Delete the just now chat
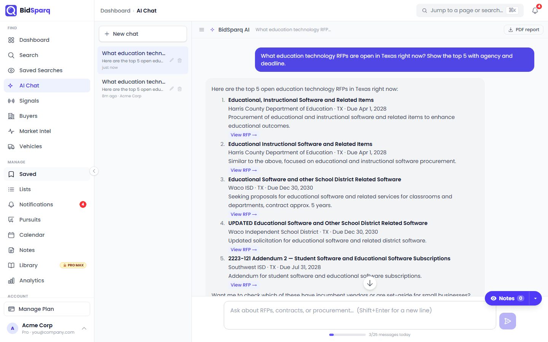The image size is (548, 342). point(180,60)
